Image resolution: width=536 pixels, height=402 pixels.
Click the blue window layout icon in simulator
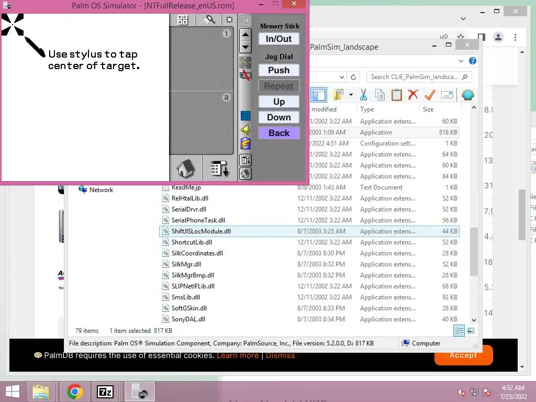coord(245,116)
